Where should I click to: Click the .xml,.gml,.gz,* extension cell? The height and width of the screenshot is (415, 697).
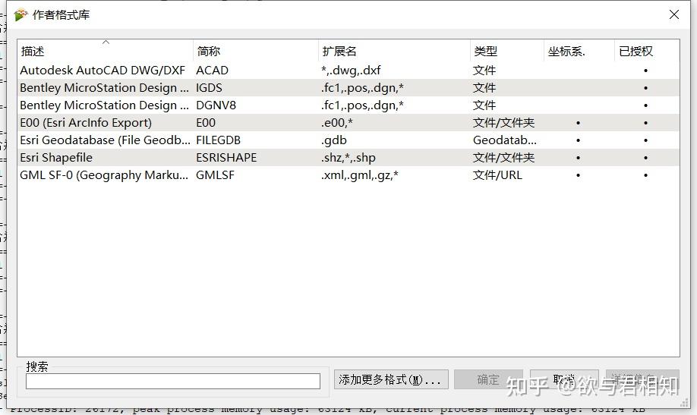coord(360,175)
